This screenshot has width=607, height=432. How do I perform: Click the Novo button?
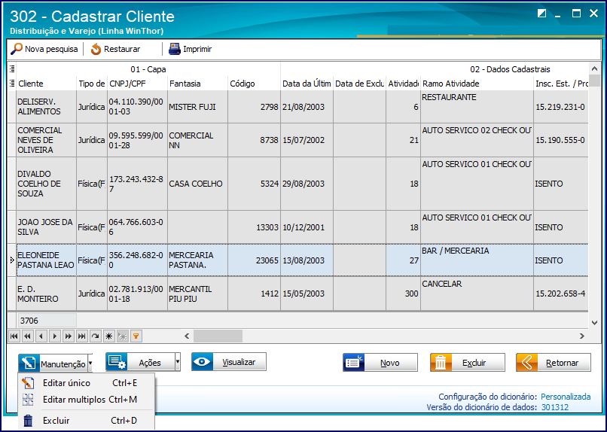pos(380,363)
